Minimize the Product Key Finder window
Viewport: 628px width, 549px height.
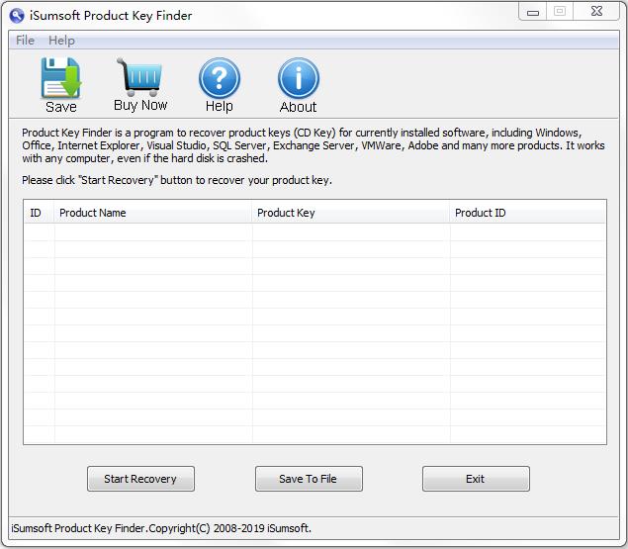(x=532, y=12)
